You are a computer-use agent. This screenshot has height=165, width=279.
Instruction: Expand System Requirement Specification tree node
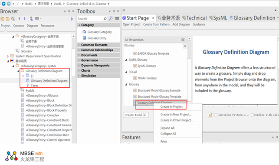tap(8, 56)
